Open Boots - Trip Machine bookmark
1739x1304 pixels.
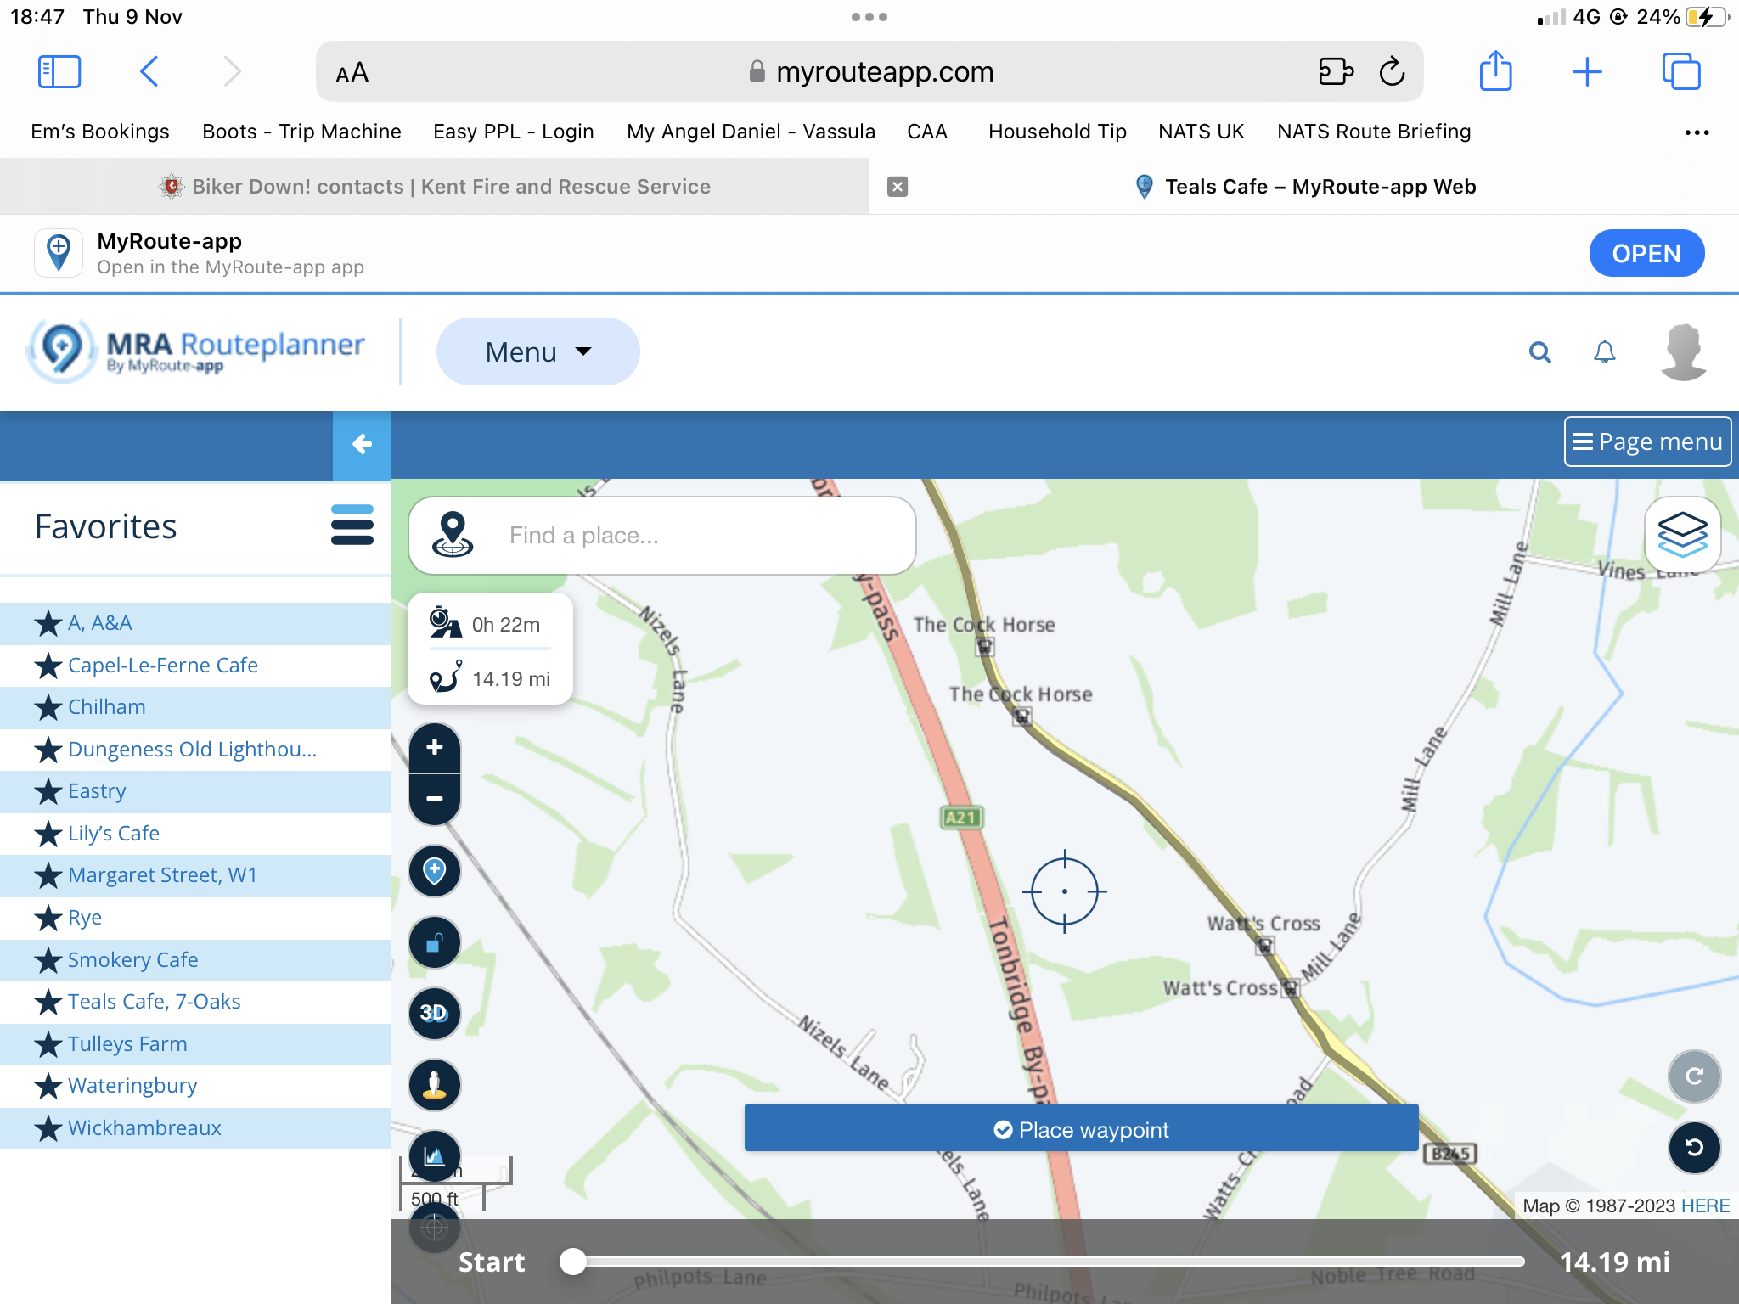coord(301,132)
